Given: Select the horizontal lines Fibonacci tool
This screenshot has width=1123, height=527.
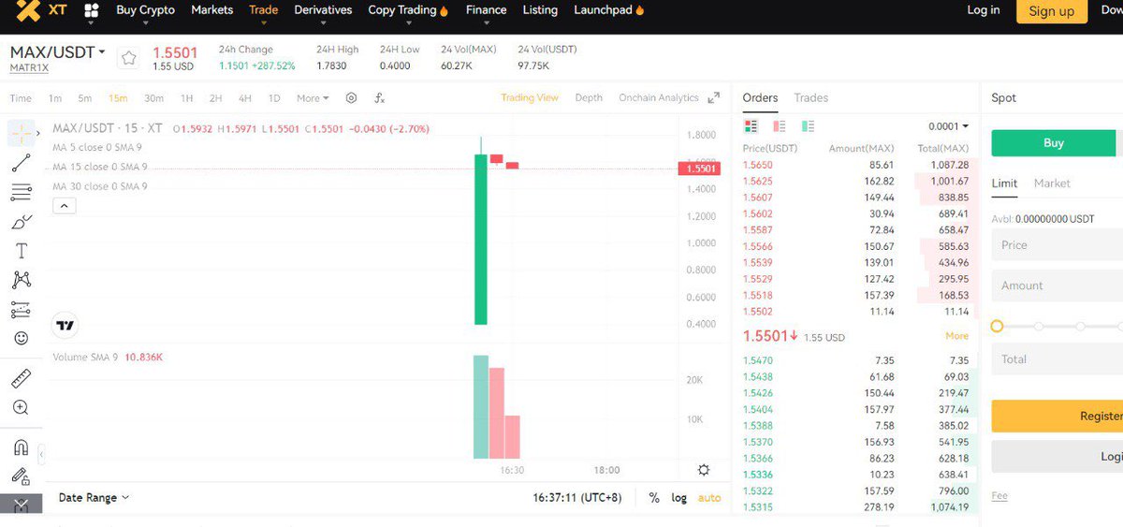Looking at the screenshot, I should click(x=21, y=193).
